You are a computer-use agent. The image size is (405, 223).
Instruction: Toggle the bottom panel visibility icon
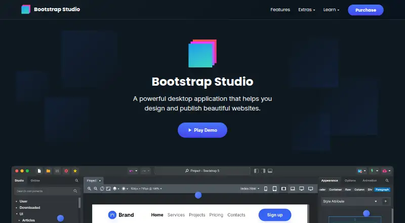point(270,171)
